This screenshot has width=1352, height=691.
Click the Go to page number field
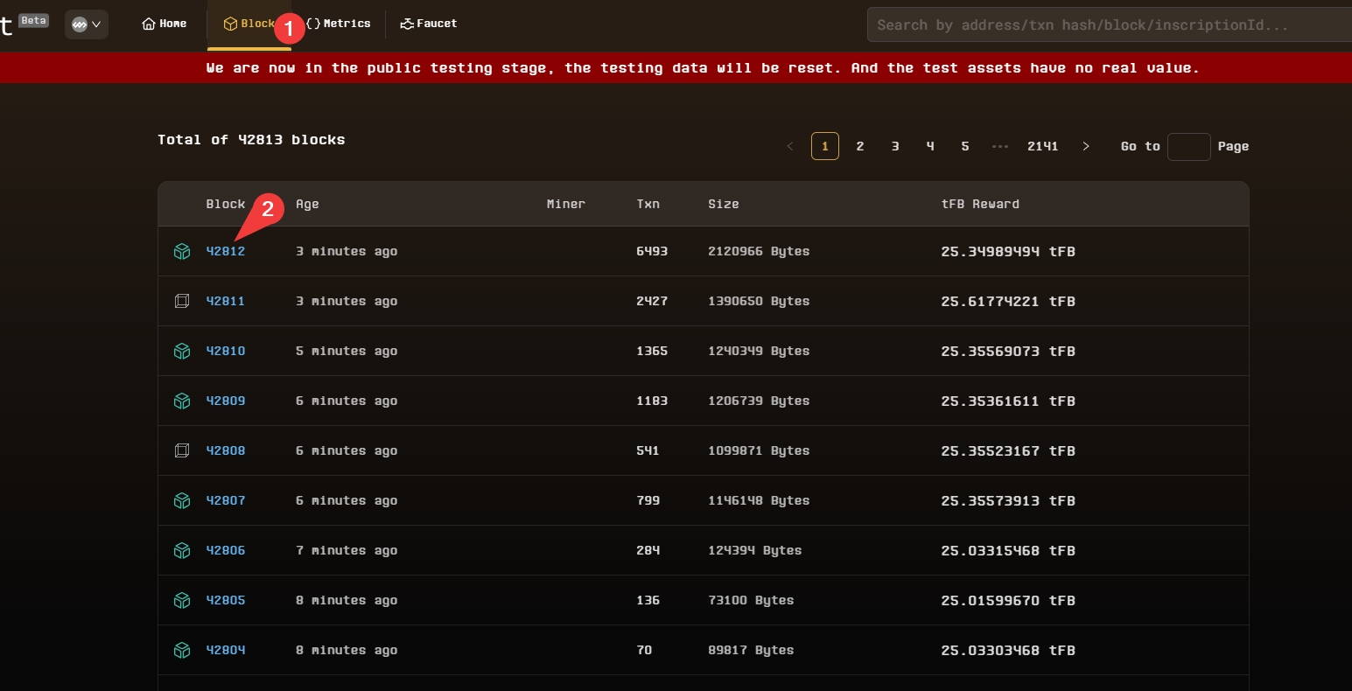pos(1188,147)
